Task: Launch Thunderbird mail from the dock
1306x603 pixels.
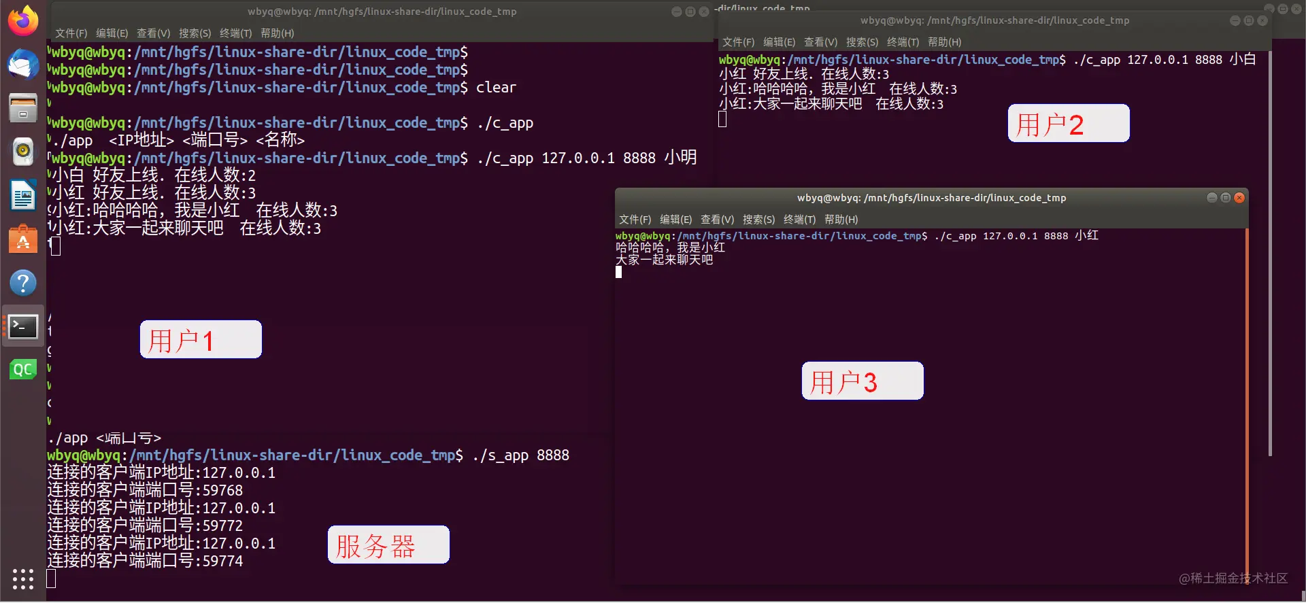Action: point(23,64)
